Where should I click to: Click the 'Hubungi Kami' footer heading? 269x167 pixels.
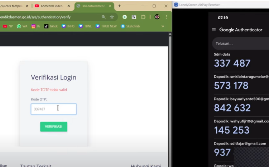click(x=146, y=166)
